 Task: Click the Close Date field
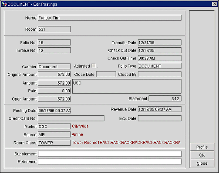pyautogui.click(x=106, y=74)
